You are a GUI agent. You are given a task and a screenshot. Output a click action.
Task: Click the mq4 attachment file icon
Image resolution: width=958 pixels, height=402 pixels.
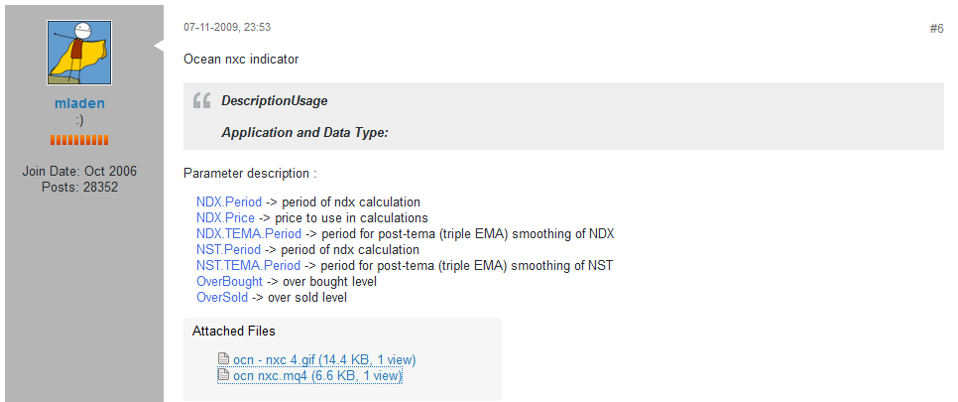(224, 375)
